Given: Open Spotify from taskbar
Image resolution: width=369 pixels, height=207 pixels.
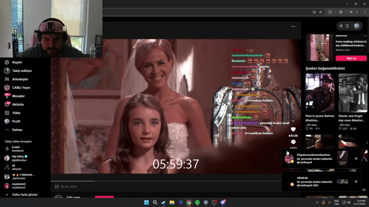Looking at the screenshot, I should tap(197, 202).
